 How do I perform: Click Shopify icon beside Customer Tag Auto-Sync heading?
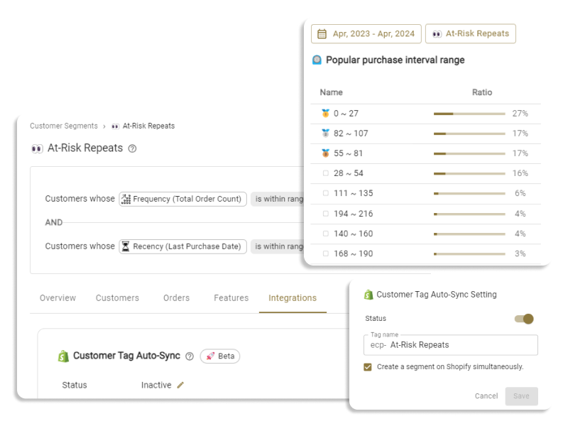pos(63,356)
